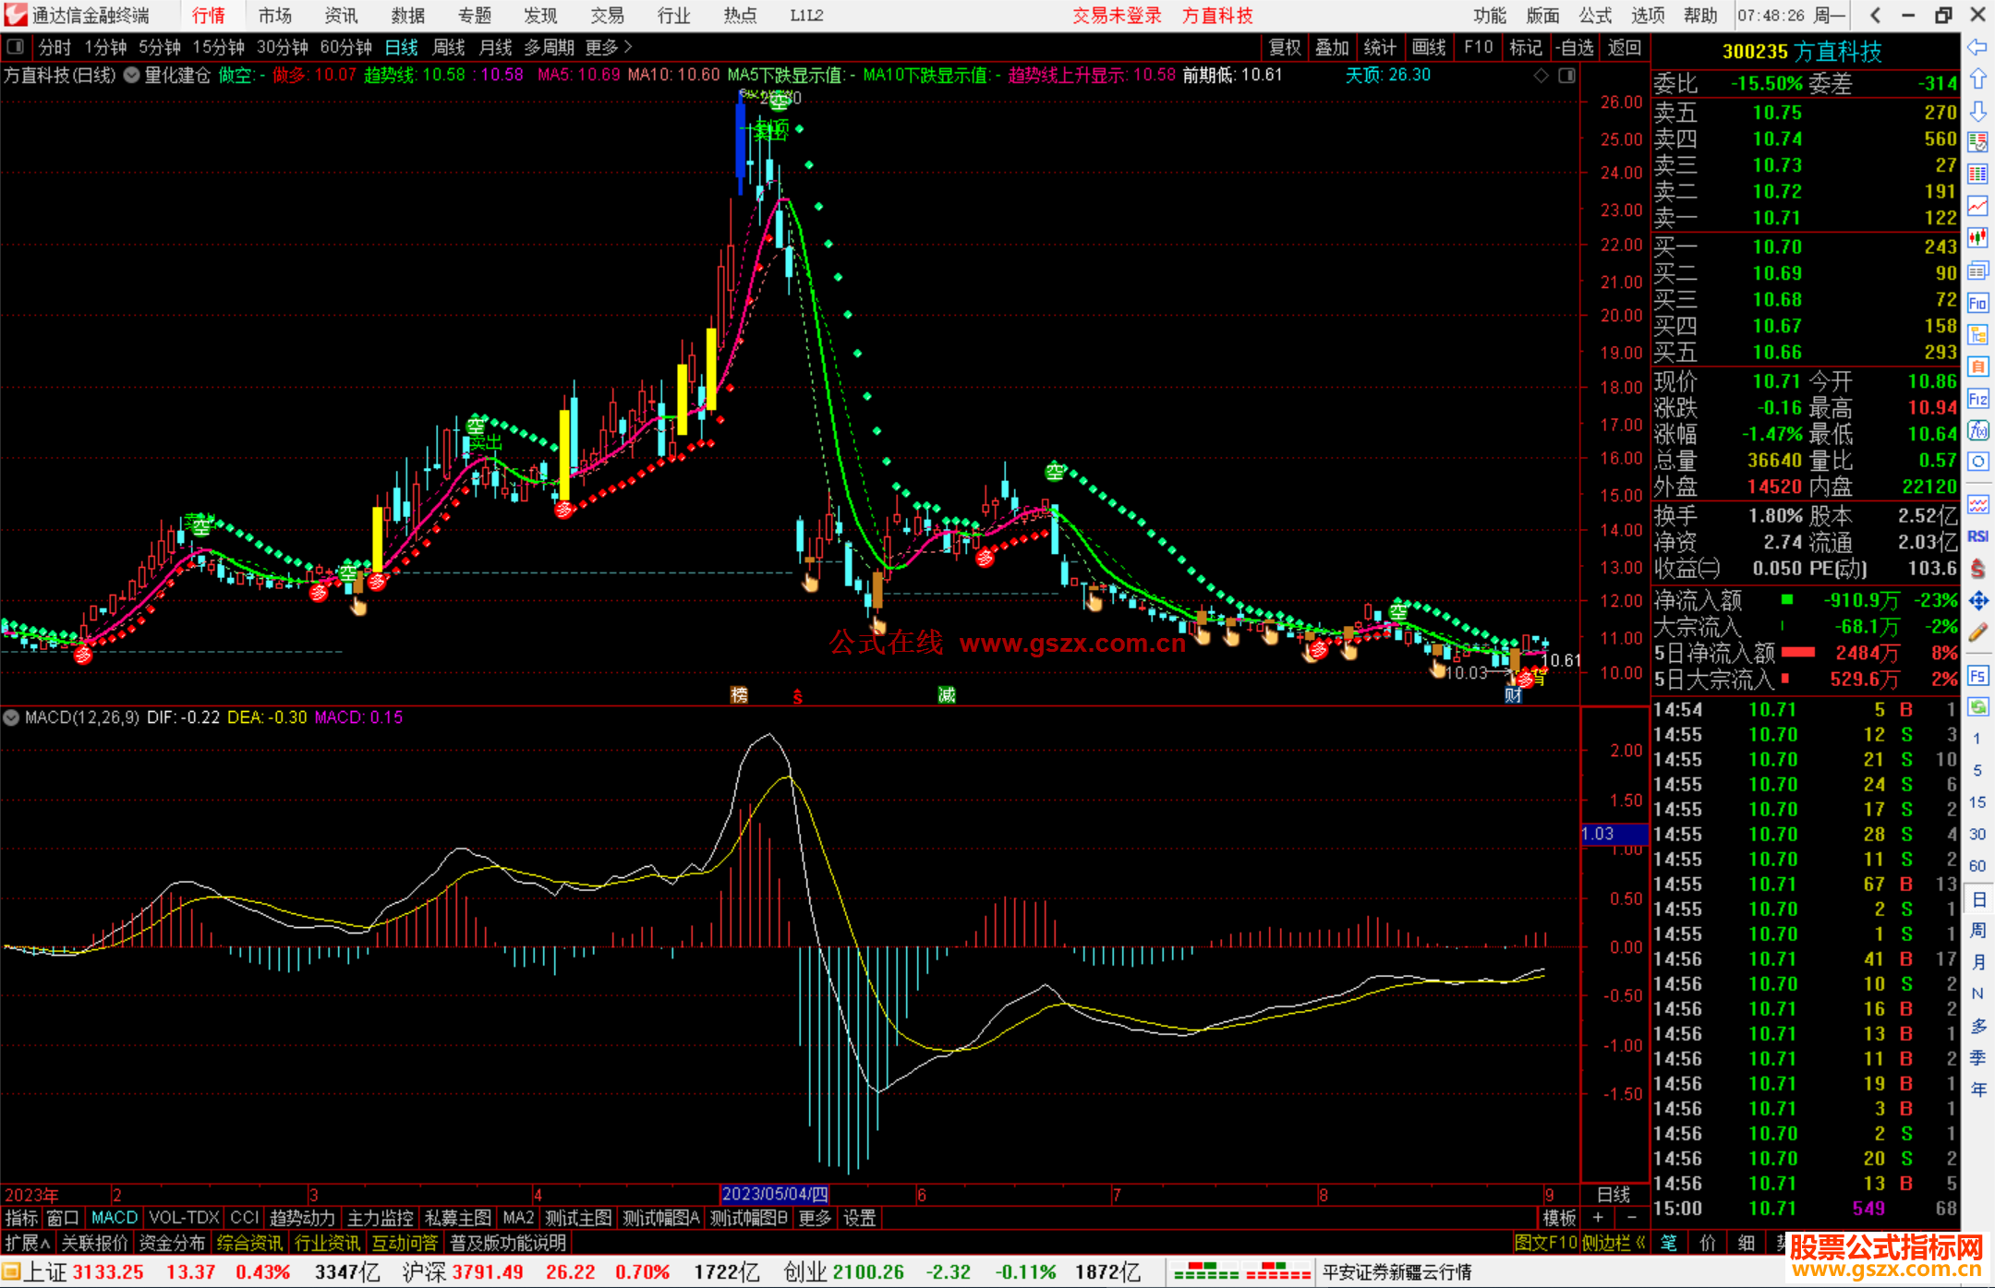Switch to the VOL-TDX indicator tab
The height and width of the screenshot is (1288, 1995).
[x=184, y=1218]
